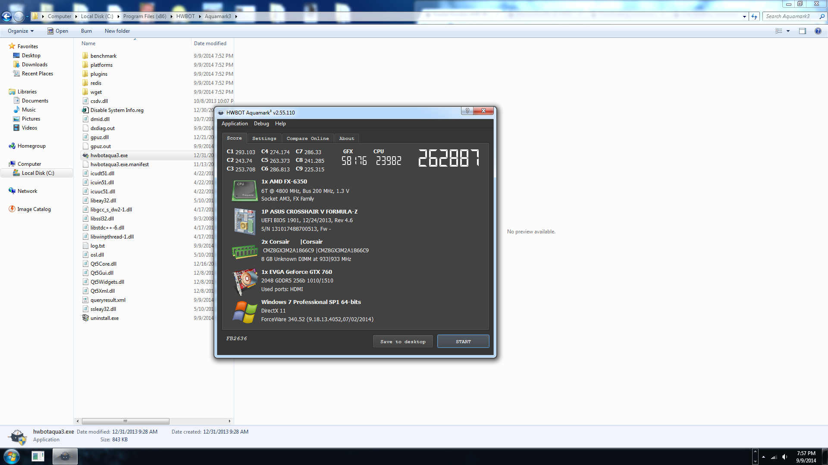
Task: Click the Image Catalog icon in sidebar
Action: coord(12,209)
